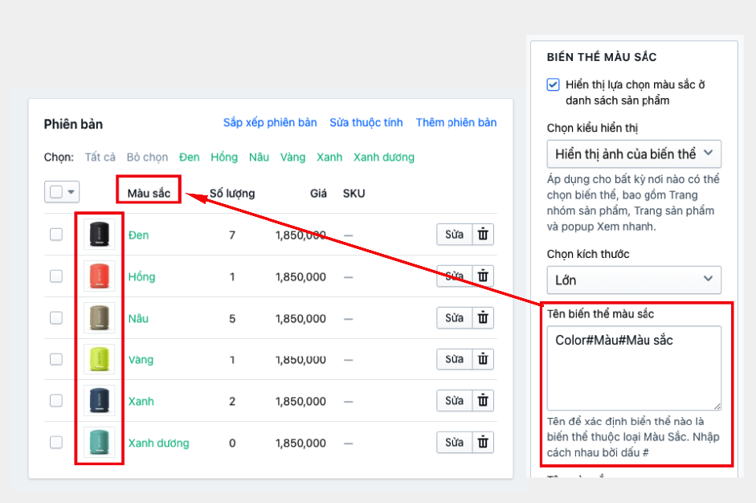Open the black speaker thumbnail image
The width and height of the screenshot is (756, 503).
tap(100, 235)
